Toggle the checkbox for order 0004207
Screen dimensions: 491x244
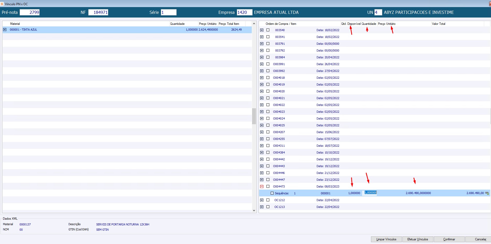[268, 132]
